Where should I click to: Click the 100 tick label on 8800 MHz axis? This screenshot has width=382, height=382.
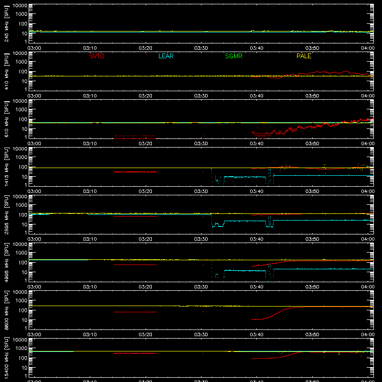click(x=23, y=310)
